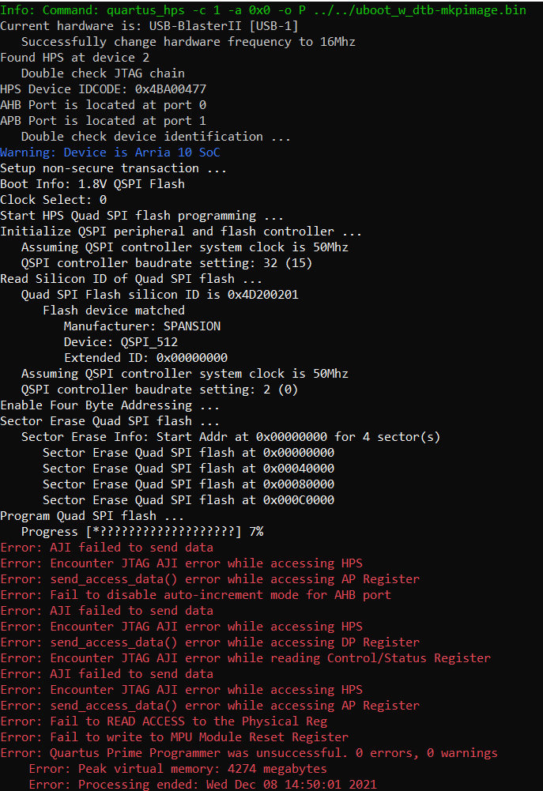Click the Manufacturer: SPANSION line
Screen dimensions: 543x791
coord(142,326)
